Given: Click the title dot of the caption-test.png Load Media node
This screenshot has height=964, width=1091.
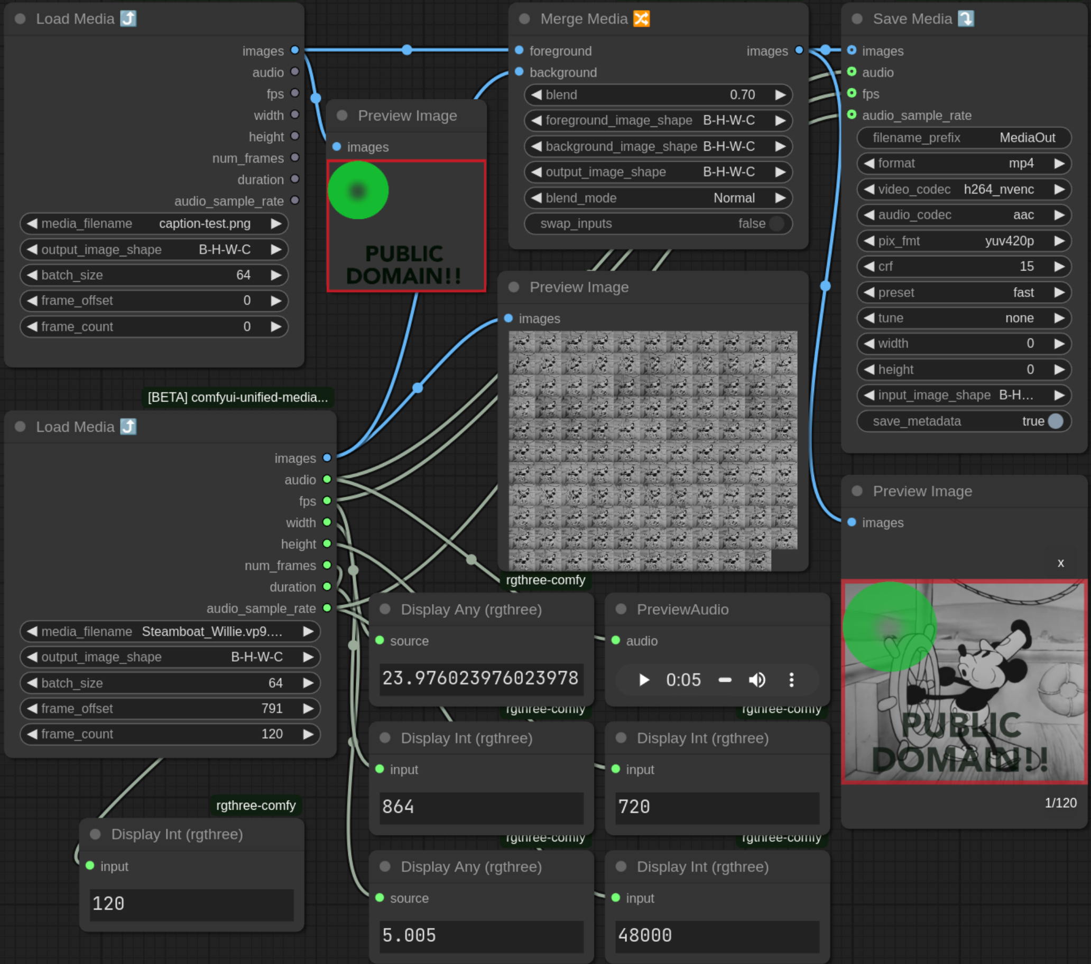Looking at the screenshot, I should pos(20,19).
